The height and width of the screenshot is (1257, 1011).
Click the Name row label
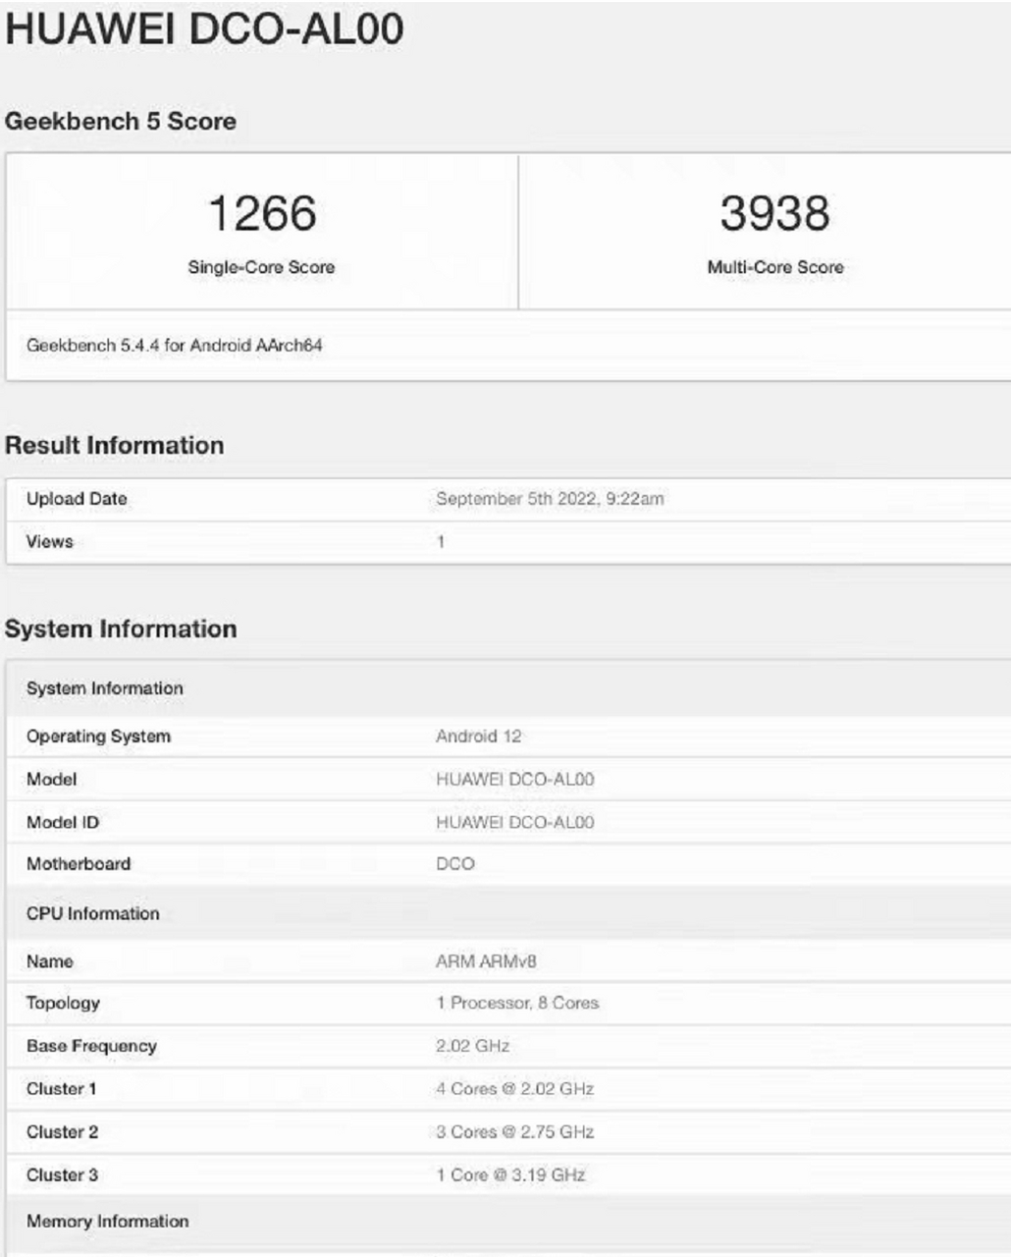pyautogui.click(x=50, y=962)
